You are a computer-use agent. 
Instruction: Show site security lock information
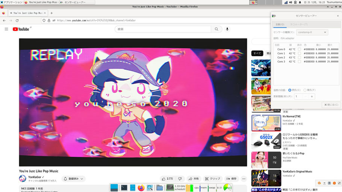point(49,21)
